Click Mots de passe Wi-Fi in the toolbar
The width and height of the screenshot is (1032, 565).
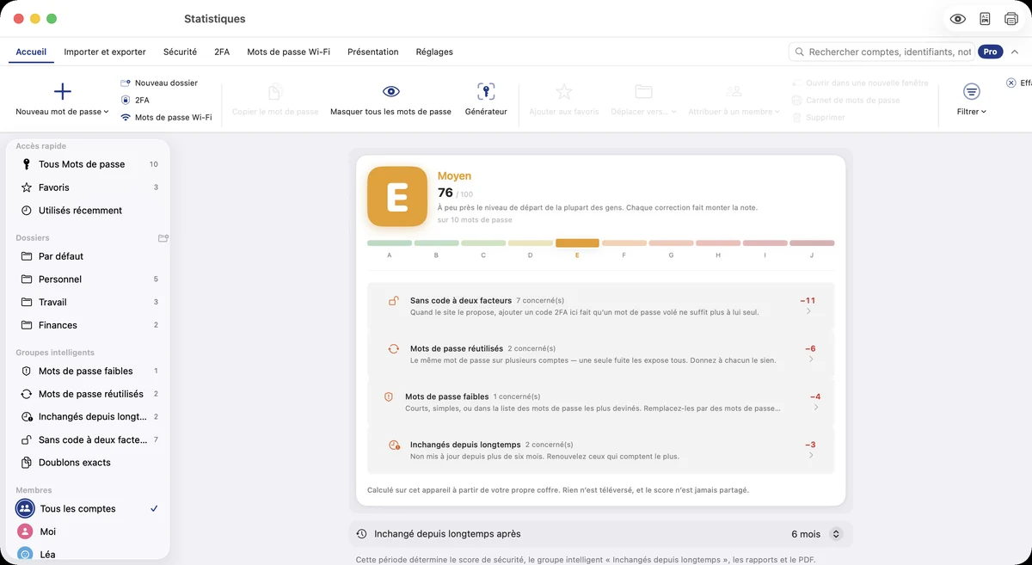click(166, 117)
